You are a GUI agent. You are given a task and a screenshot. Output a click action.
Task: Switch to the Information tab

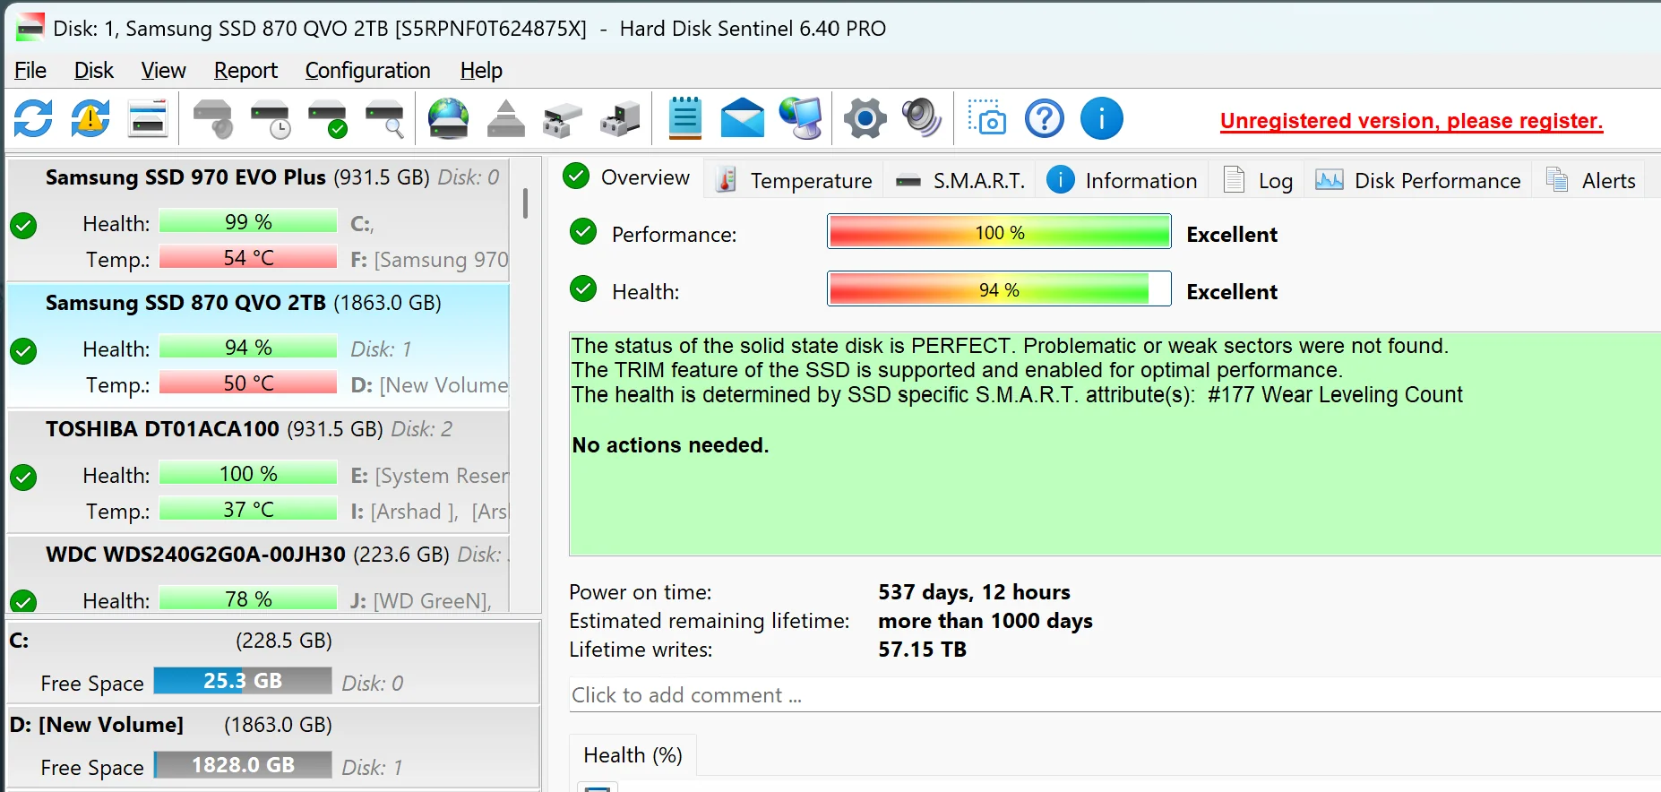tap(1122, 180)
